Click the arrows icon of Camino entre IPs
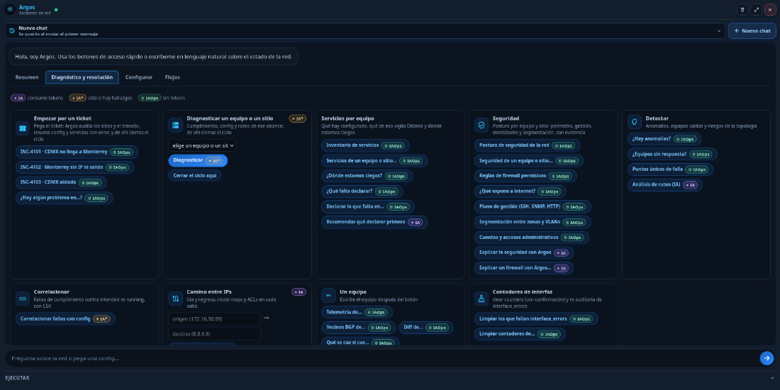 (175, 299)
